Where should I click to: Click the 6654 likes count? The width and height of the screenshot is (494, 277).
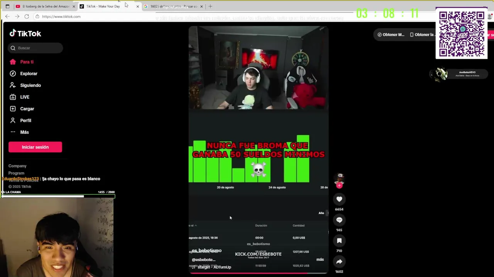[339, 209]
